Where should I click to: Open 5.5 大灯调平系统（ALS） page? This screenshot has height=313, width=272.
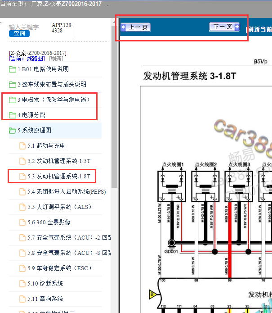59,207
